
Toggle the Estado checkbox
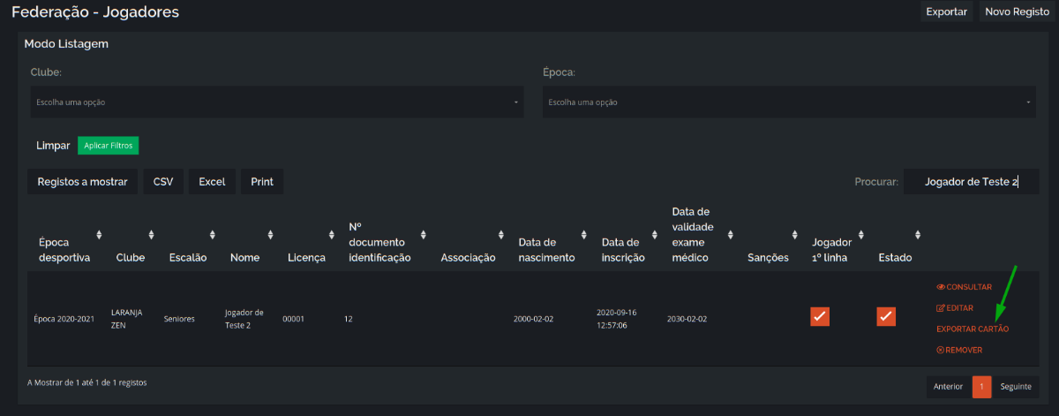(x=886, y=316)
